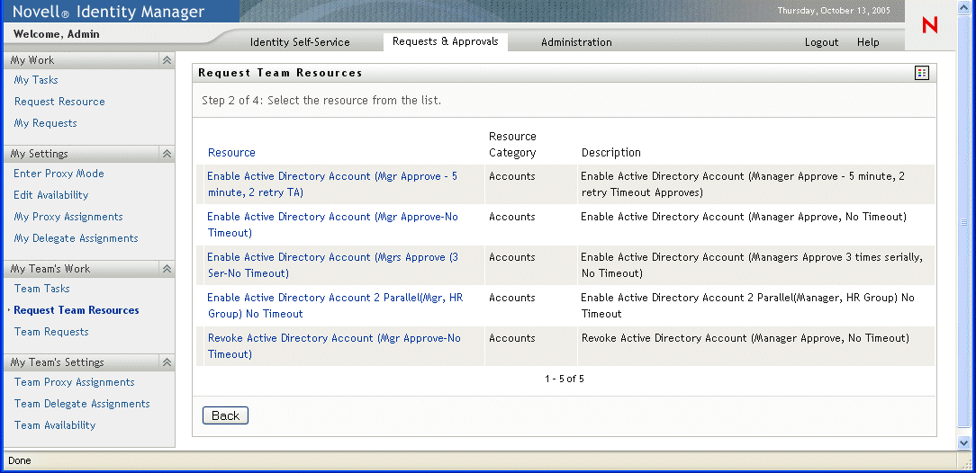
Task: Open the Help link
Action: pos(868,42)
